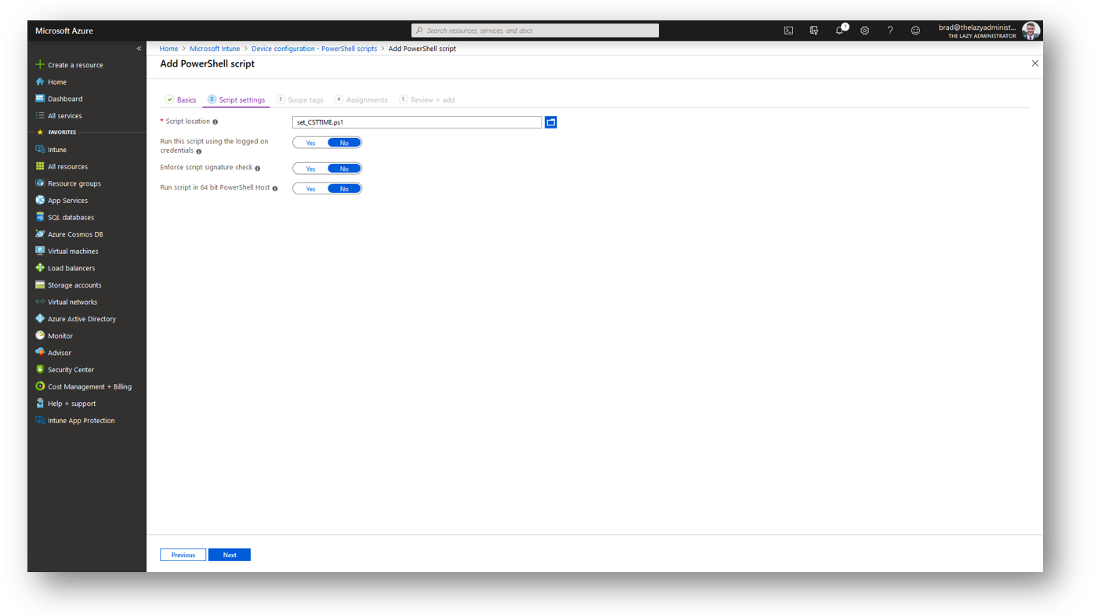Viewport: 1094px width, 616px height.
Task: Click the Directory + subscription filter icon
Action: (x=814, y=31)
